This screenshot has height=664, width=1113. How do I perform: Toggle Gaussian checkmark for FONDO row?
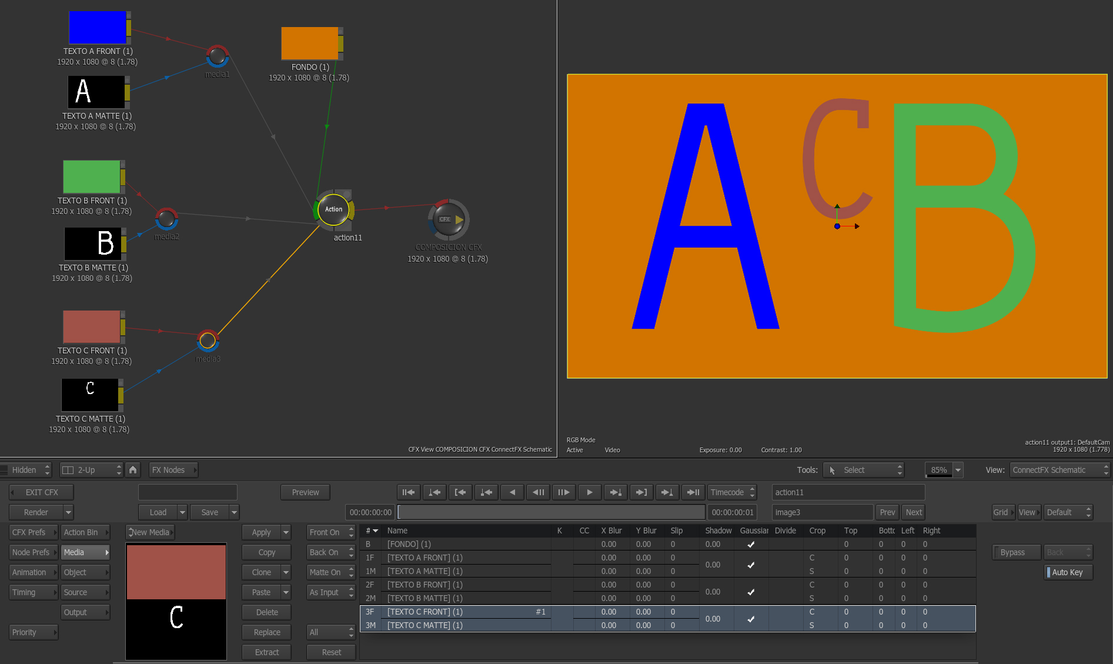(751, 545)
